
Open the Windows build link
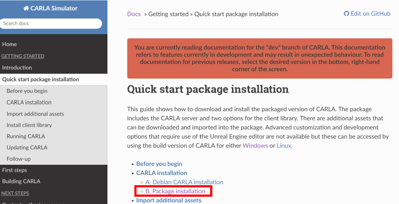(255, 146)
